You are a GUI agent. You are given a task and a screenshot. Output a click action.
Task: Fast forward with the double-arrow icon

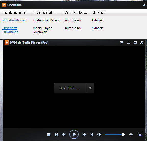(84, 134)
